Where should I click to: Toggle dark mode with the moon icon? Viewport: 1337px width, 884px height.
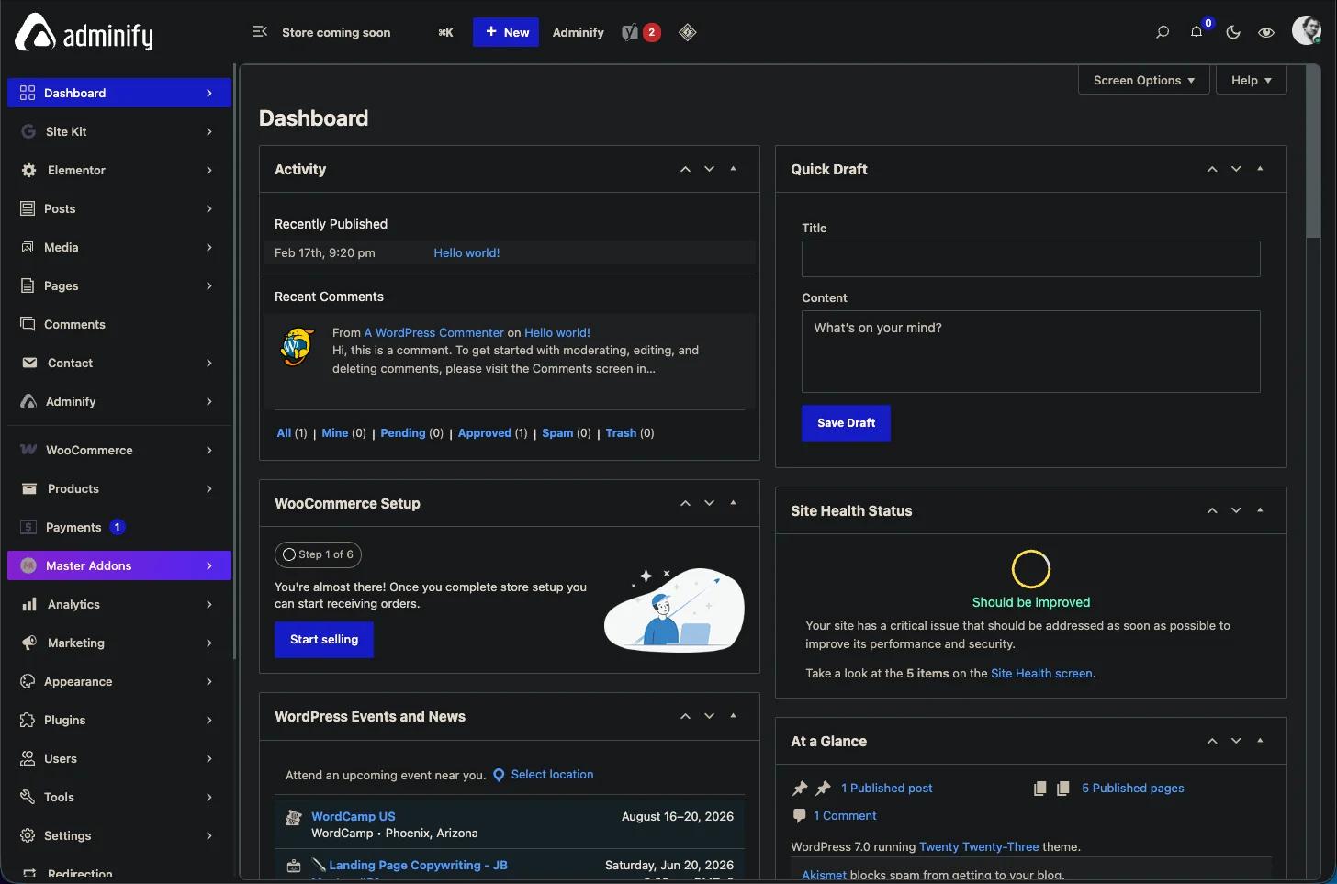pos(1233,32)
